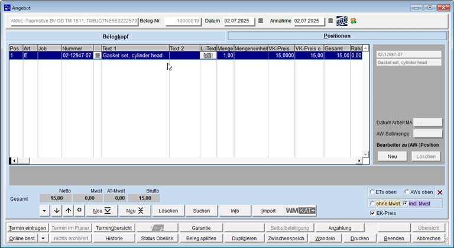Choose incl. Mwst pricing
This screenshot has width=454, height=248.
[405, 204]
